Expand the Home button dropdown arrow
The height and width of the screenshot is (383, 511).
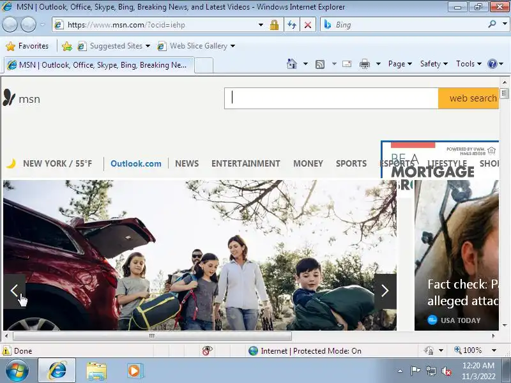pyautogui.click(x=305, y=64)
